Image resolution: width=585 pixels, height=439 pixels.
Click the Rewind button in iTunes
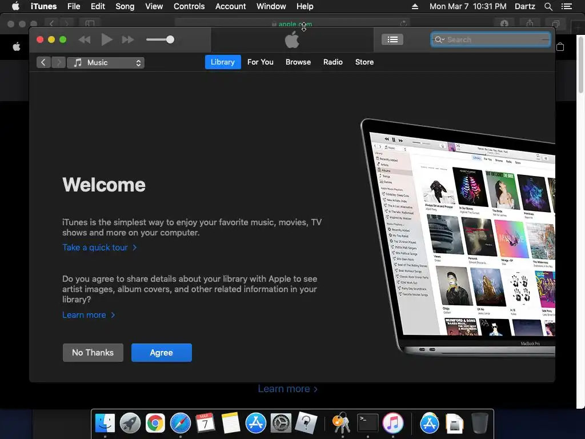click(85, 39)
